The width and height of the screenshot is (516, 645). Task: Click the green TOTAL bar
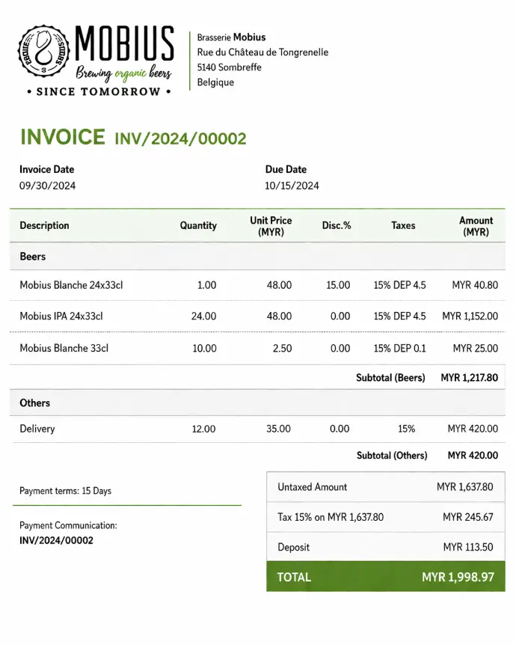pos(385,577)
